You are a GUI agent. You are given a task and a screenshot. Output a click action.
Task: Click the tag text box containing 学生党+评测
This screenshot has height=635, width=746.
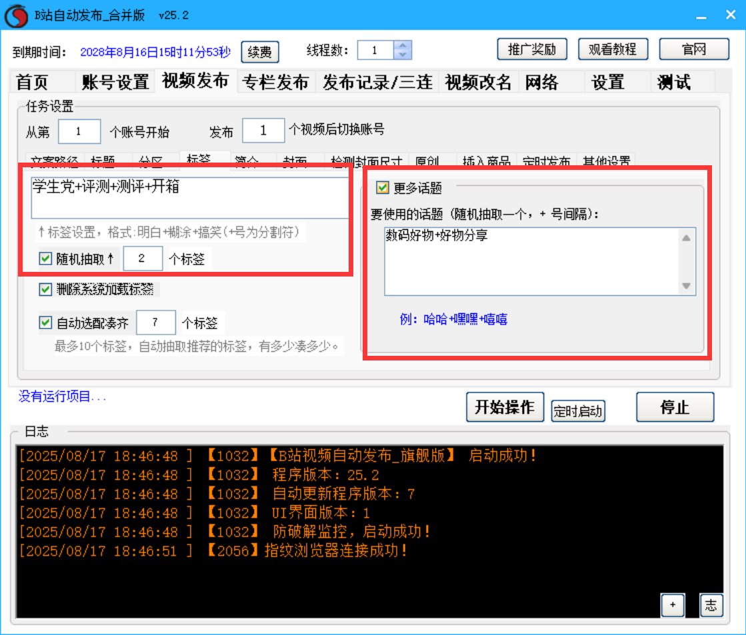pyautogui.click(x=190, y=198)
